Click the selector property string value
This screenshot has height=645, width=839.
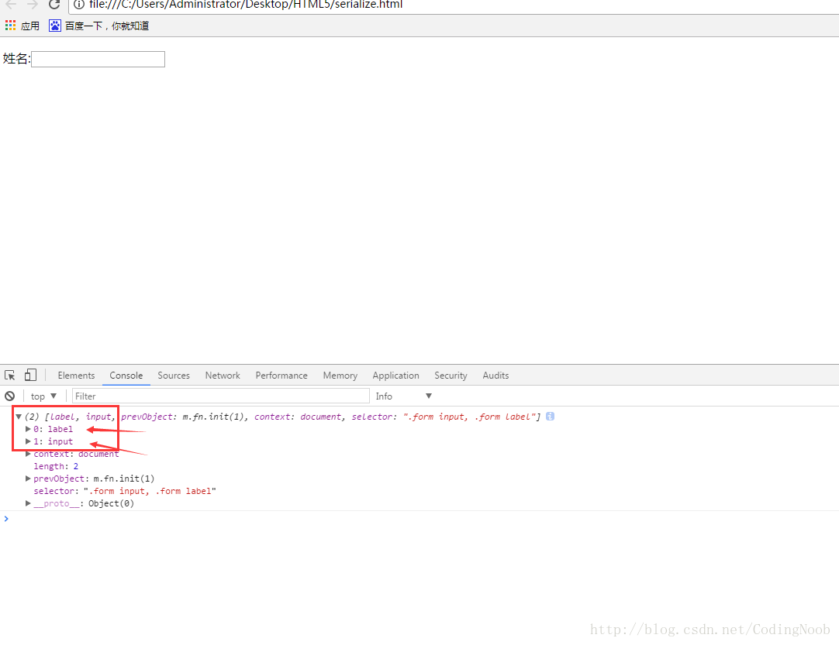[150, 491]
